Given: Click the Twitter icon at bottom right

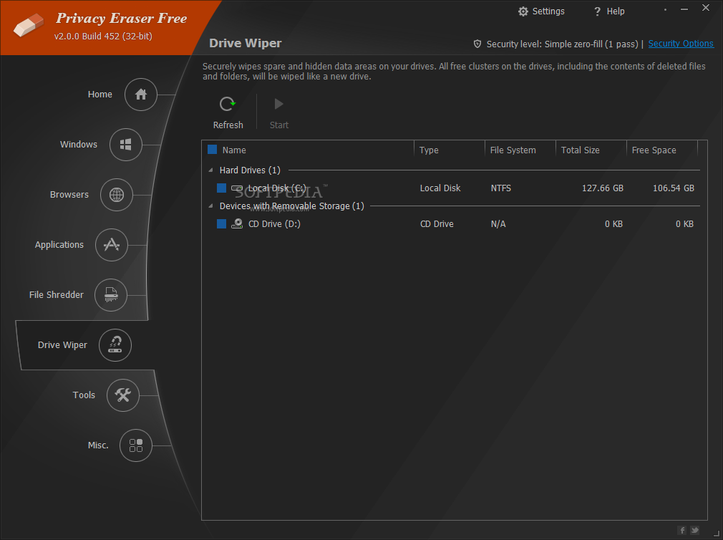Looking at the screenshot, I should [694, 530].
